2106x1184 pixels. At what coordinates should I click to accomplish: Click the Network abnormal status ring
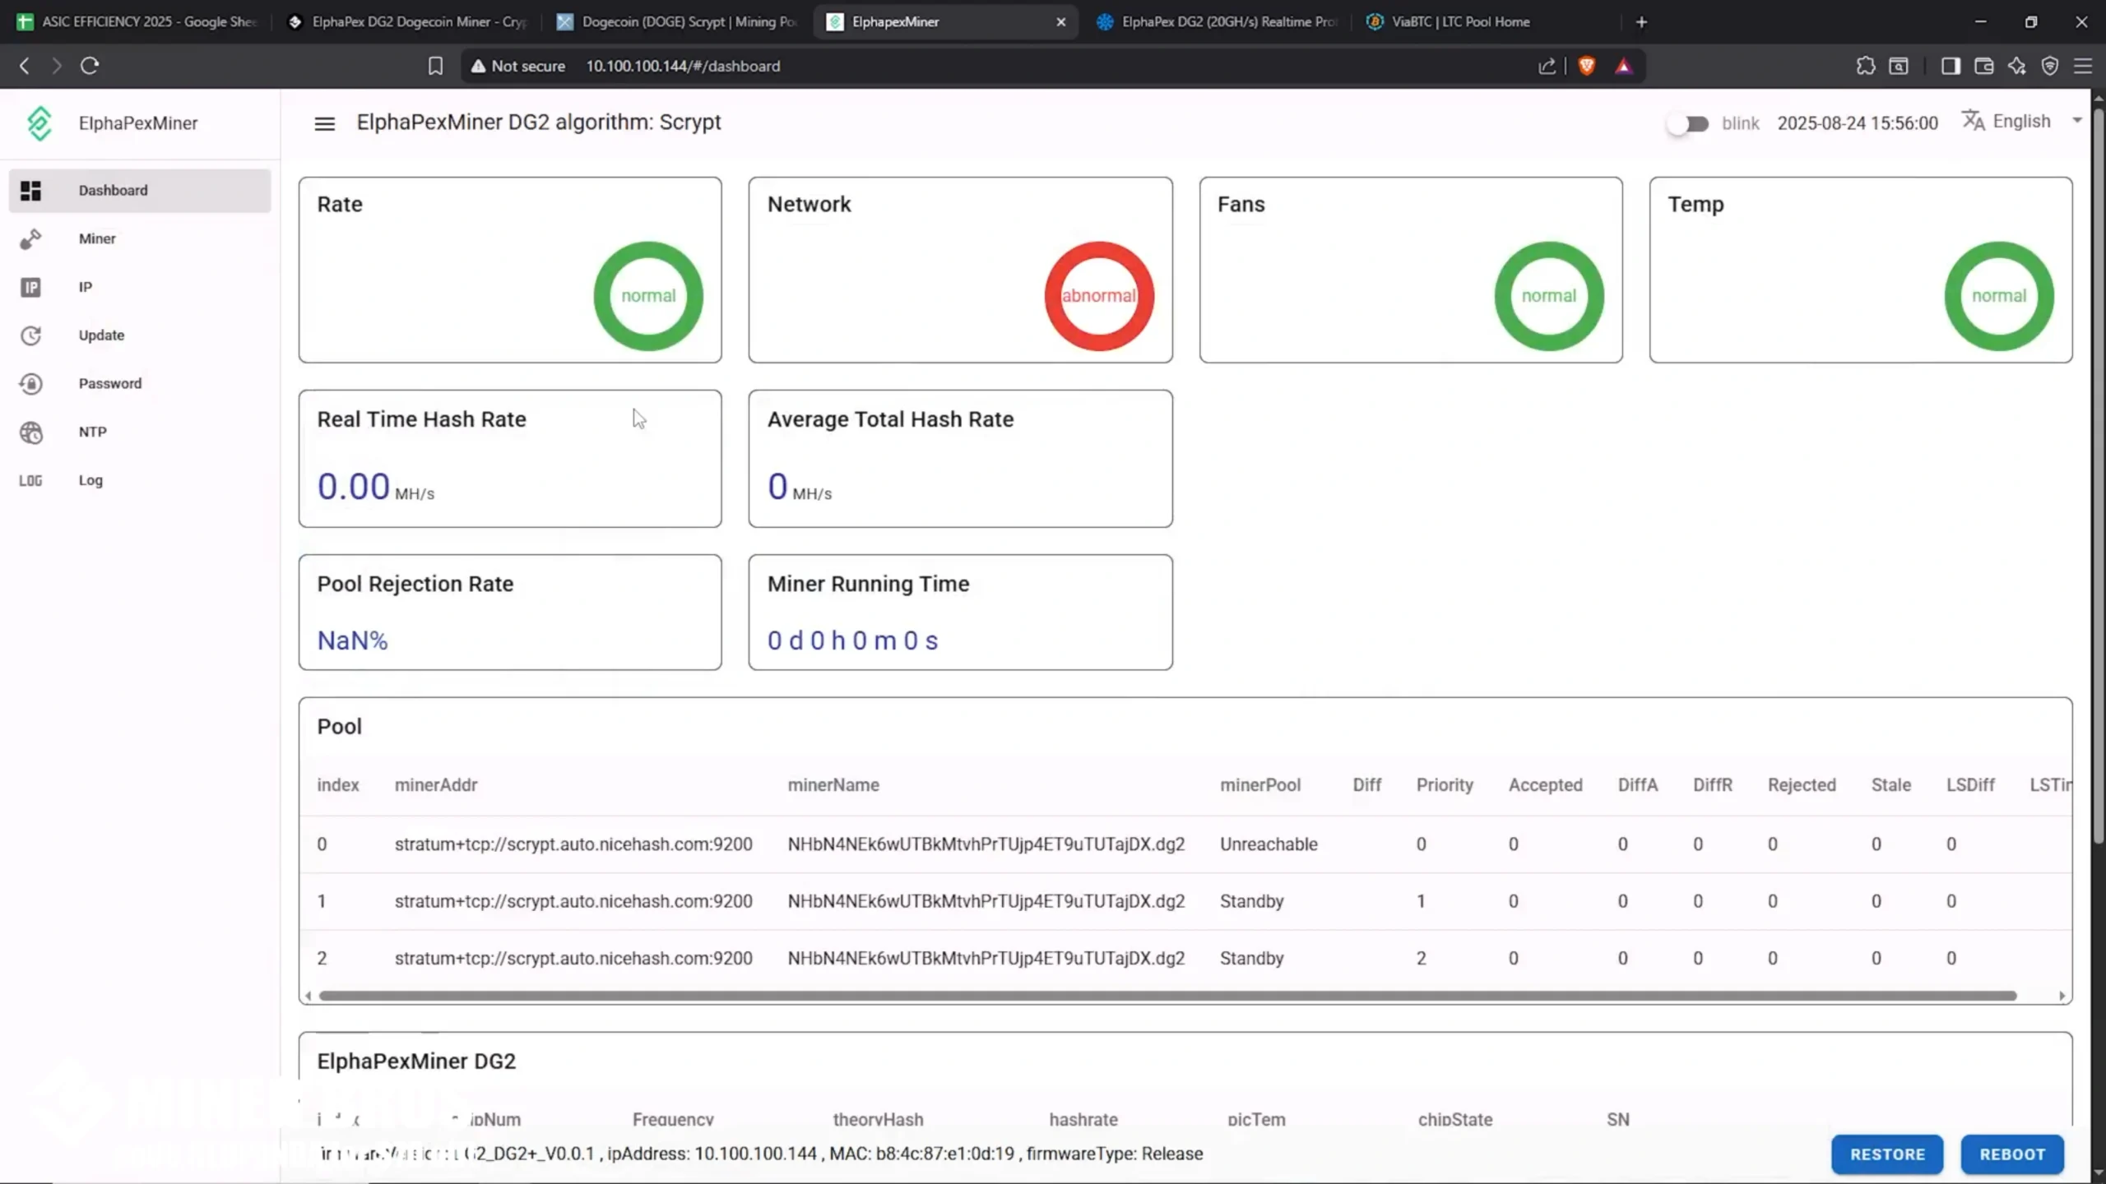coord(1099,296)
